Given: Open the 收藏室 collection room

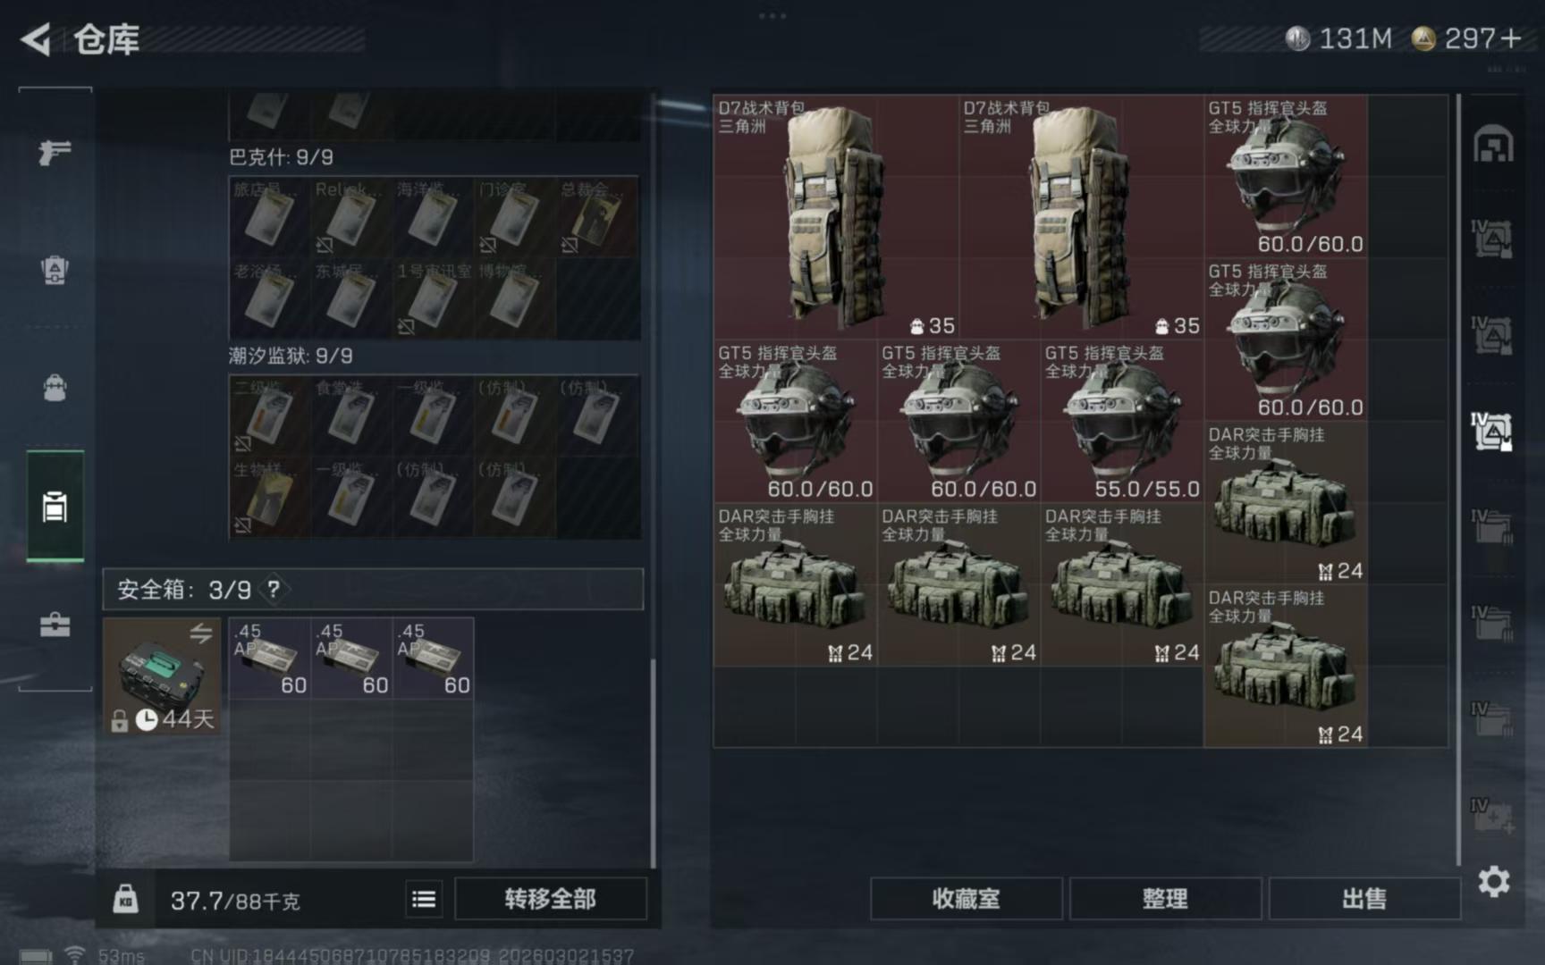Looking at the screenshot, I should click(966, 899).
